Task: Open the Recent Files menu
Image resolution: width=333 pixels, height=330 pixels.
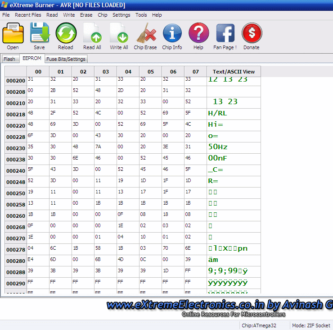Action: coord(28,15)
